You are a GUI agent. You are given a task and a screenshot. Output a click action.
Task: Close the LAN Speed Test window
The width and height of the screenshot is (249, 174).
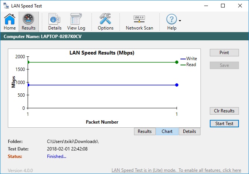coord(240,6)
